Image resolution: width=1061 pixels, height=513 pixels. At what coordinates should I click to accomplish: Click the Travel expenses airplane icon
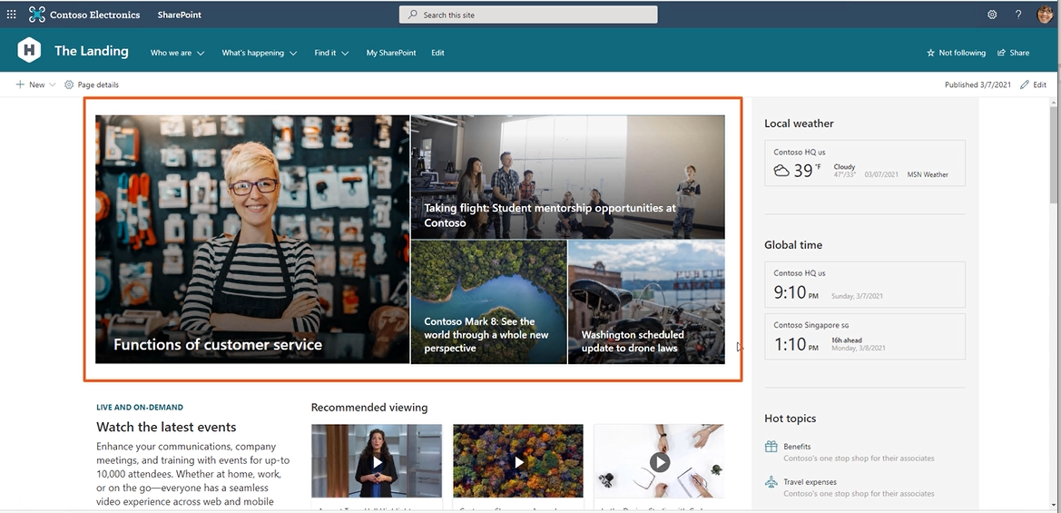coord(771,482)
